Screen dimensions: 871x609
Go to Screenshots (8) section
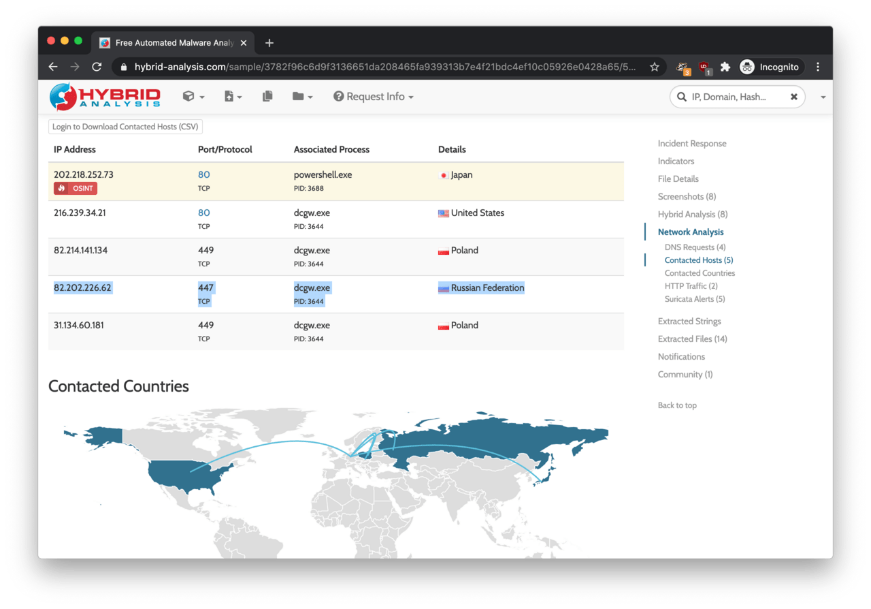pos(687,197)
